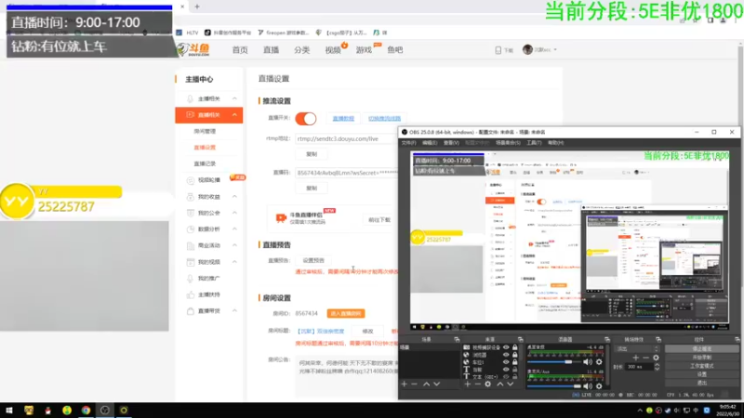Screen dimensions: 744x418
Task: Open 主播扶持 in Douyu sidebar
Action: (x=208, y=294)
